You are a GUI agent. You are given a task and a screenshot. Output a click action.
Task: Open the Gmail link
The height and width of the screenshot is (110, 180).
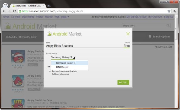point(6,17)
